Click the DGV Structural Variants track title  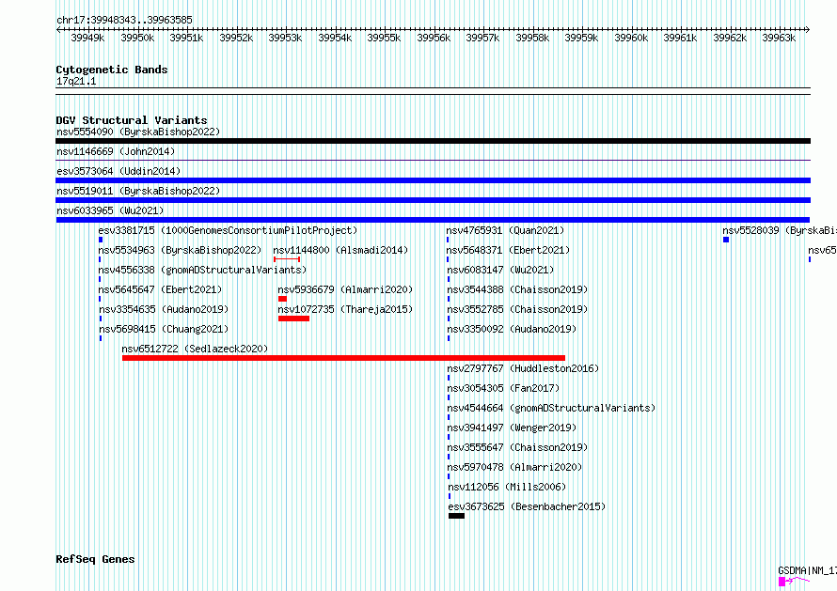tap(132, 120)
